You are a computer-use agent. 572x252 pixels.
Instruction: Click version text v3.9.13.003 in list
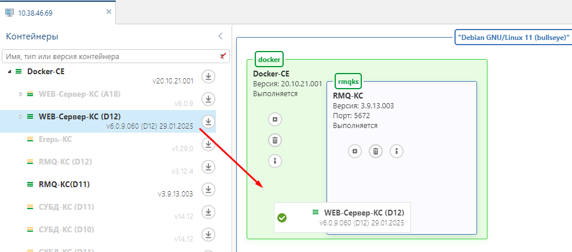point(175,194)
